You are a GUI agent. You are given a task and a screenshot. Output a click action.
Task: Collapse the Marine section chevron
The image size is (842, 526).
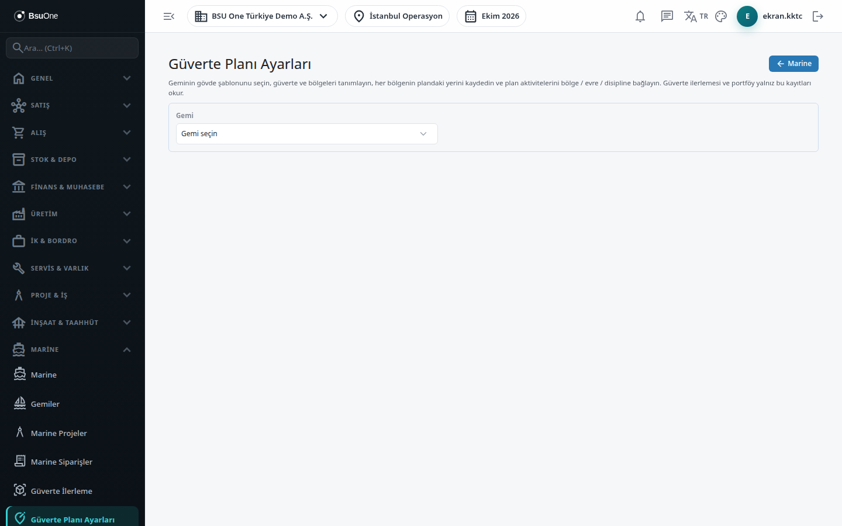[127, 349]
